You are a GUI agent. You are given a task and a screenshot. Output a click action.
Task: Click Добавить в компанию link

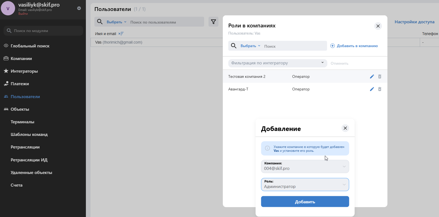pyautogui.click(x=354, y=46)
